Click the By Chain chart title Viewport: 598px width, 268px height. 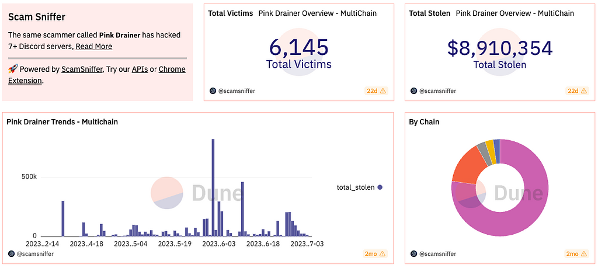point(424,122)
